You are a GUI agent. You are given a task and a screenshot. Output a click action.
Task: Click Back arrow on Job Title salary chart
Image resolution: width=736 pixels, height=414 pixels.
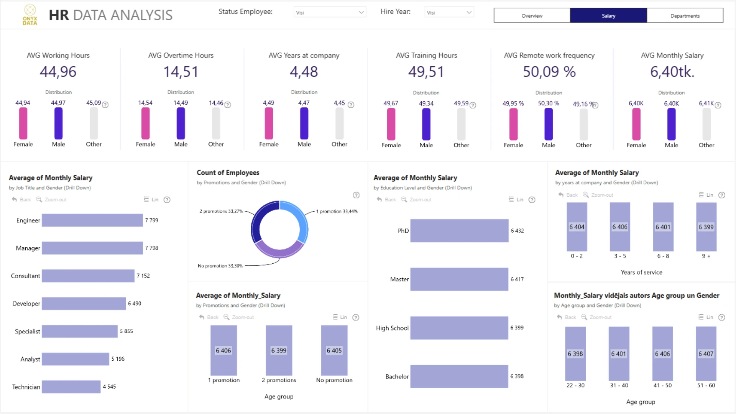pos(15,199)
